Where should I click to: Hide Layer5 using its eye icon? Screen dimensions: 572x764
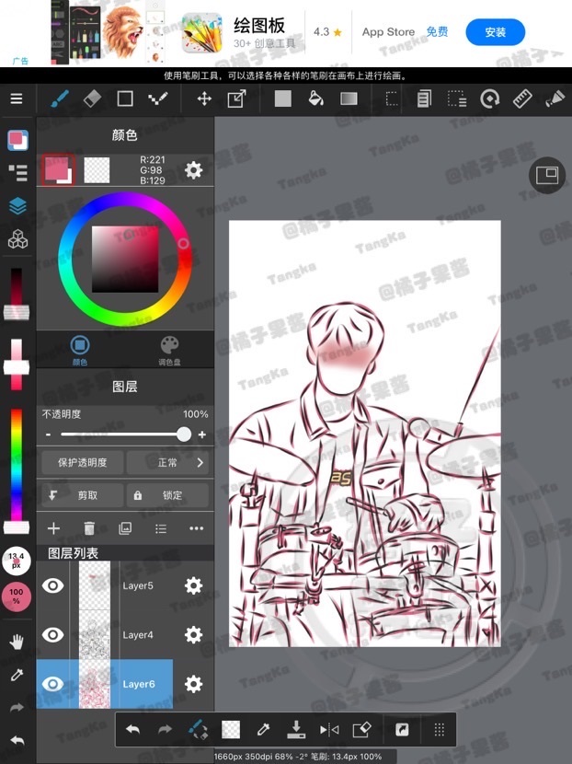pos(53,585)
